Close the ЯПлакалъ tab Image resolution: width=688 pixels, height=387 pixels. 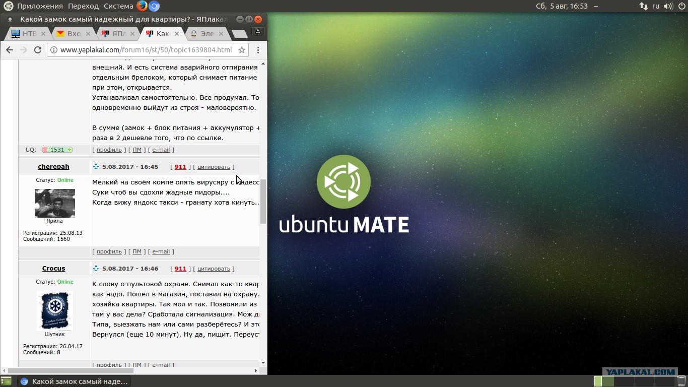132,34
